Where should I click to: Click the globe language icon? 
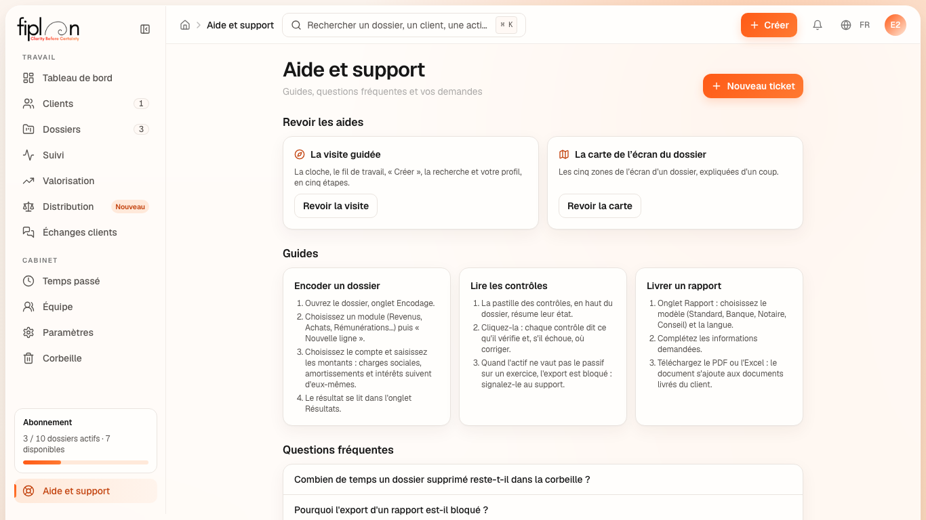(x=846, y=25)
